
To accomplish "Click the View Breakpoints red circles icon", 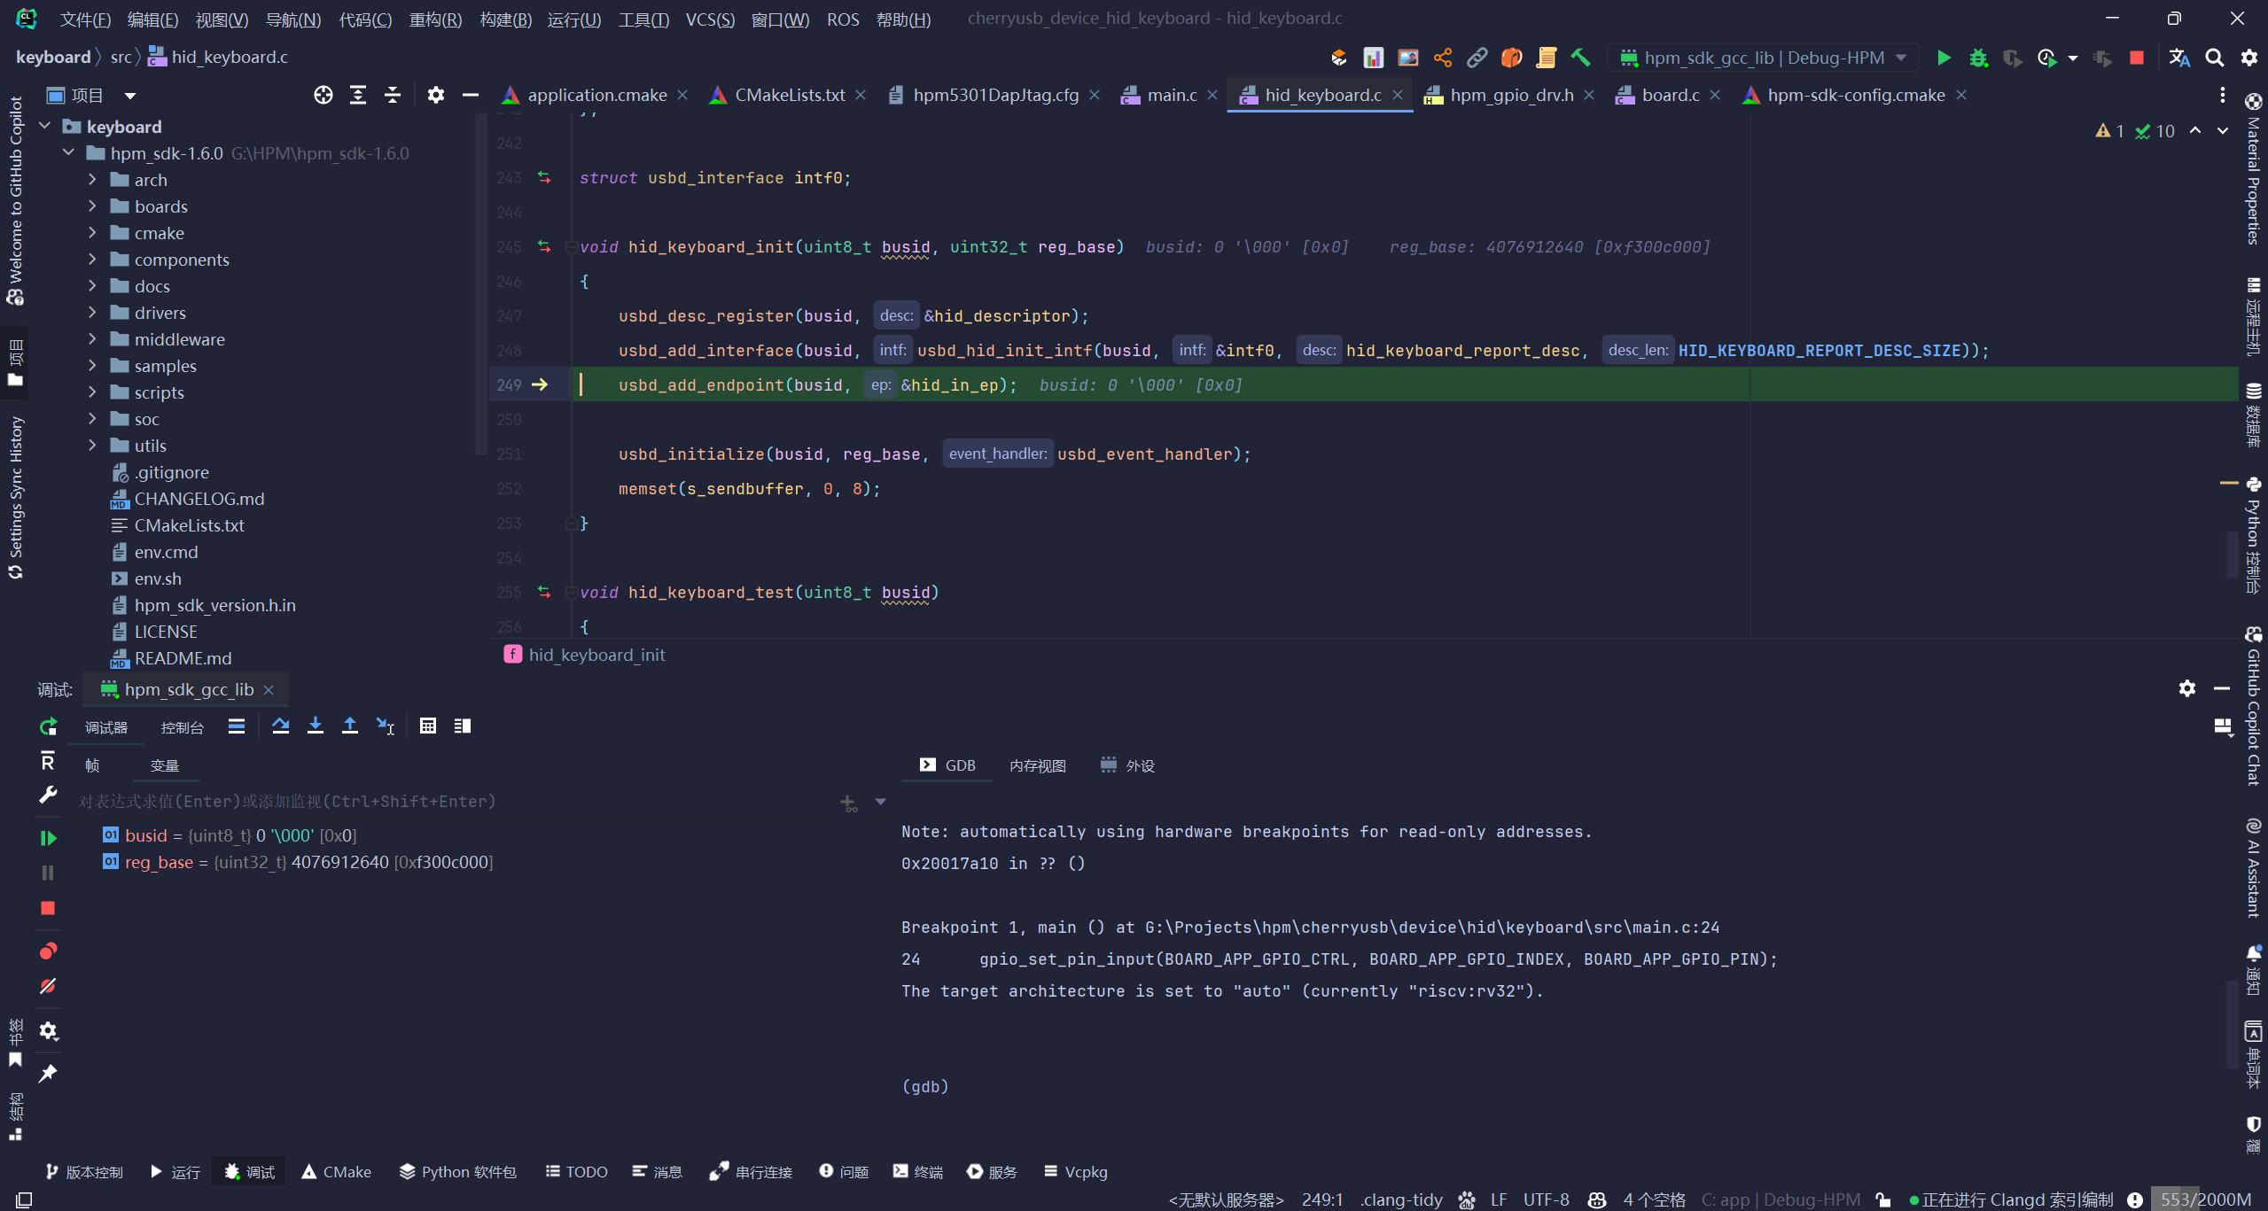I will coord(48,951).
